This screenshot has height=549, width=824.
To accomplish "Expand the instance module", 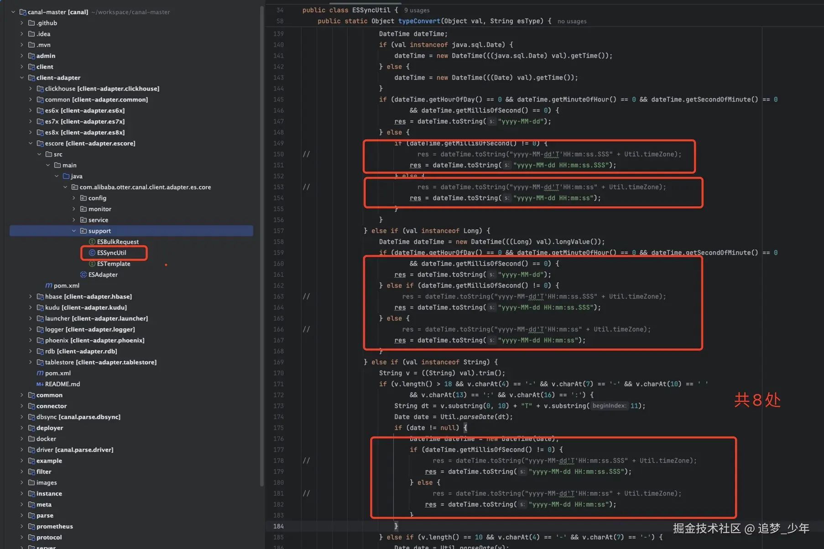I will click(22, 493).
